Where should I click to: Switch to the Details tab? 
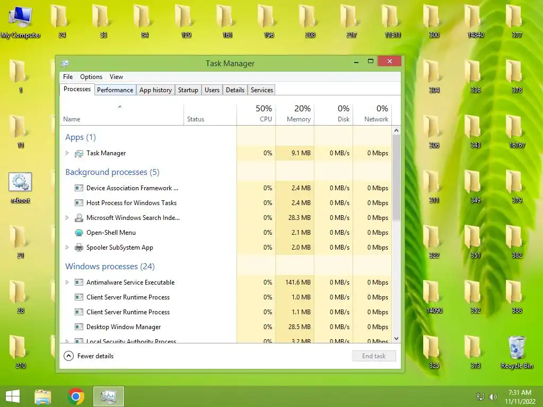tap(235, 90)
